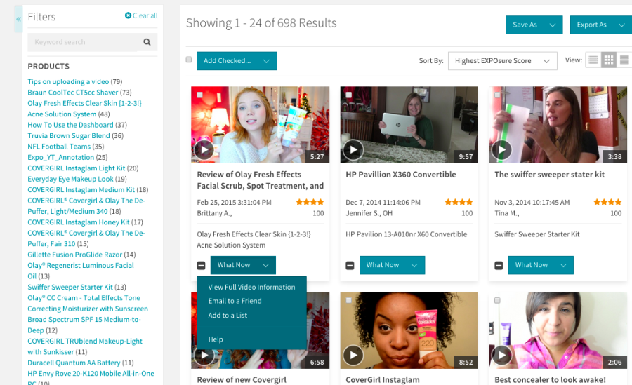Open the Export As dropdown
This screenshot has height=385, width=632.
[x=600, y=25]
